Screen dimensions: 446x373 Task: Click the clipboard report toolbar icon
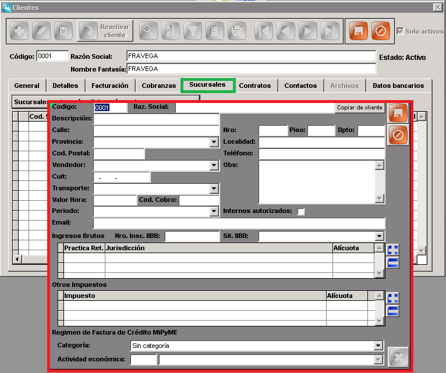[215, 31]
